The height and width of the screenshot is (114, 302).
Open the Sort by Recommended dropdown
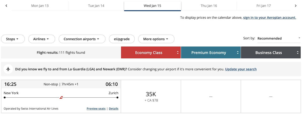(279, 38)
